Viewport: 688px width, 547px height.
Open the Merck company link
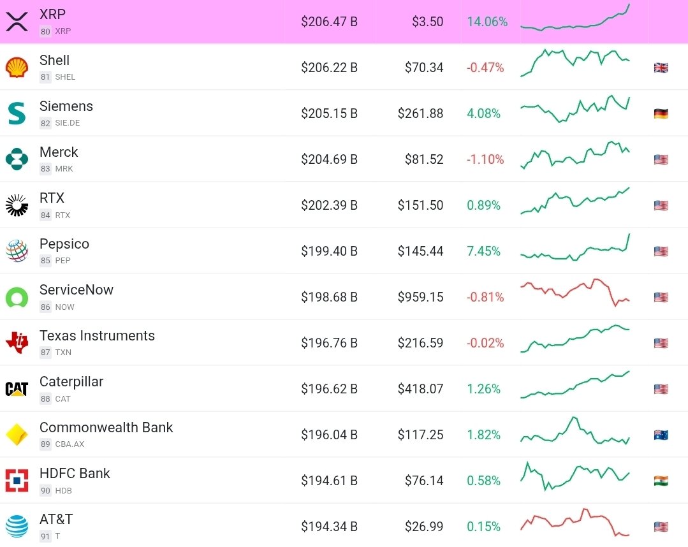pos(59,152)
